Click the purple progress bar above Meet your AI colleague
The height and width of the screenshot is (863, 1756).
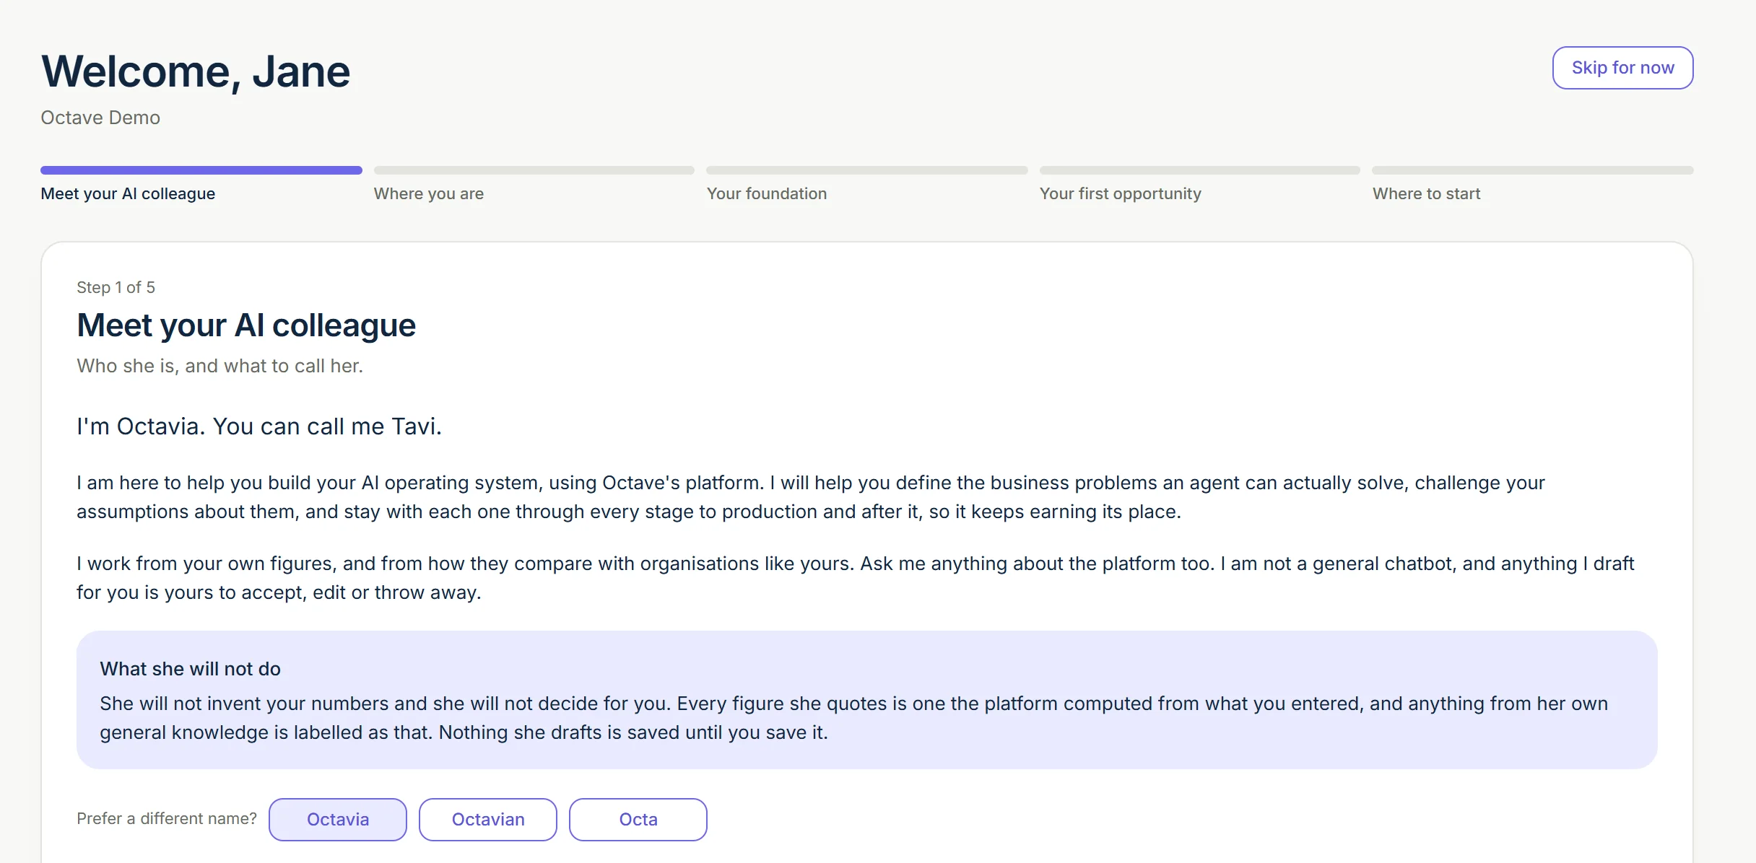tap(201, 170)
